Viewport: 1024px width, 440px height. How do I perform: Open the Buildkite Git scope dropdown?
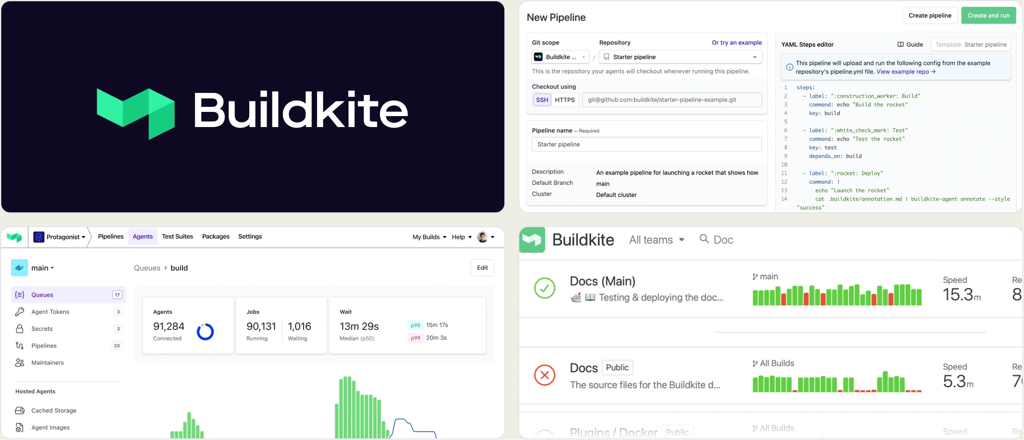560,57
